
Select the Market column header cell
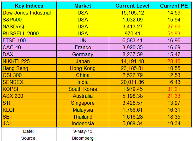[x=83, y=6]
